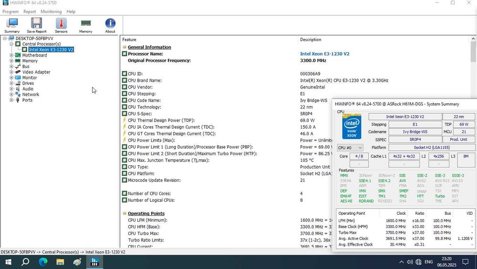Click the Prod. Unit field in System Summary

[x=458, y=139]
